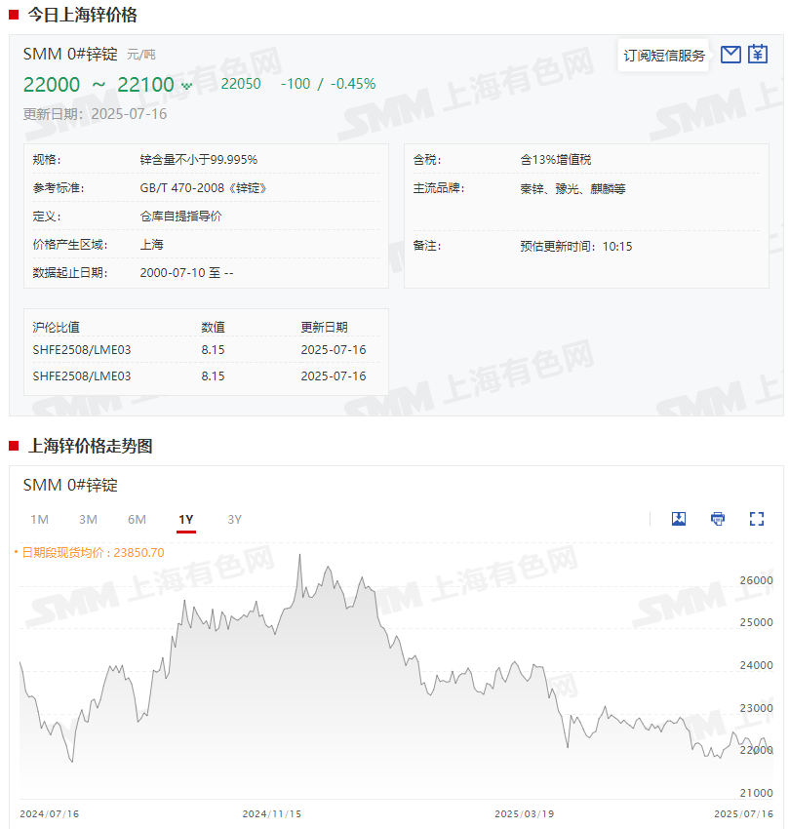Click data range 2000-07-10 至 --

pyautogui.click(x=186, y=273)
